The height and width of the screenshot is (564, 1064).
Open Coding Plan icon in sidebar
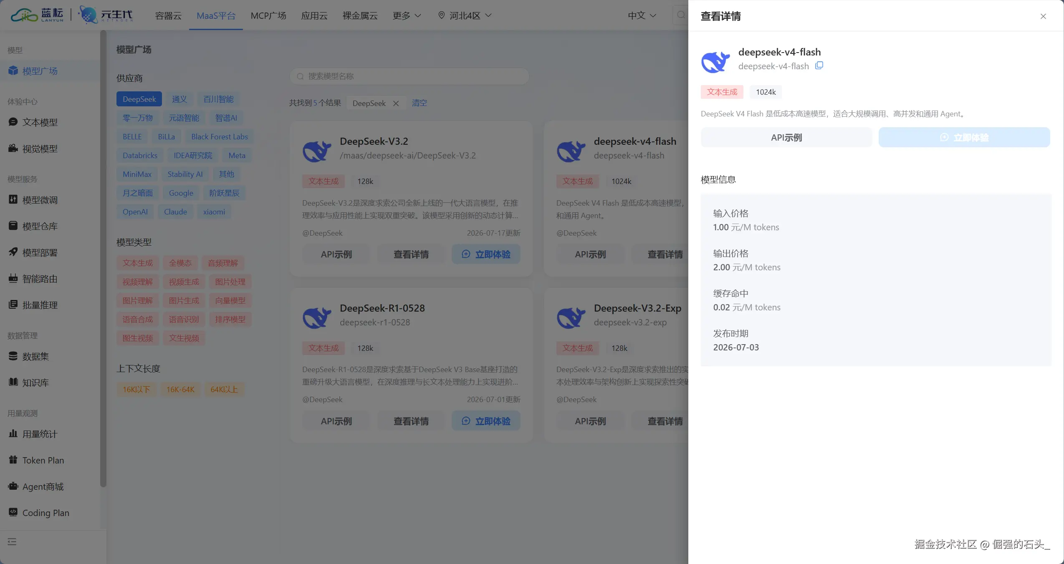point(13,512)
